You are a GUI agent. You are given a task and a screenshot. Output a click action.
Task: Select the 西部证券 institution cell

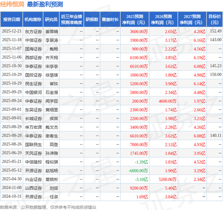click(x=33, y=57)
